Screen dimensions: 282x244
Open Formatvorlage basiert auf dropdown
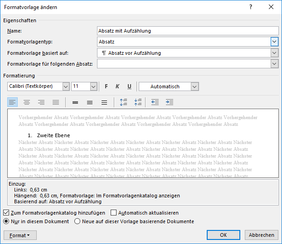[x=274, y=53]
